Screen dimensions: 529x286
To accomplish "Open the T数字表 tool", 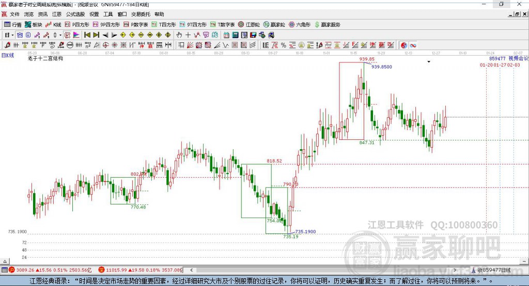I will click(222, 25).
